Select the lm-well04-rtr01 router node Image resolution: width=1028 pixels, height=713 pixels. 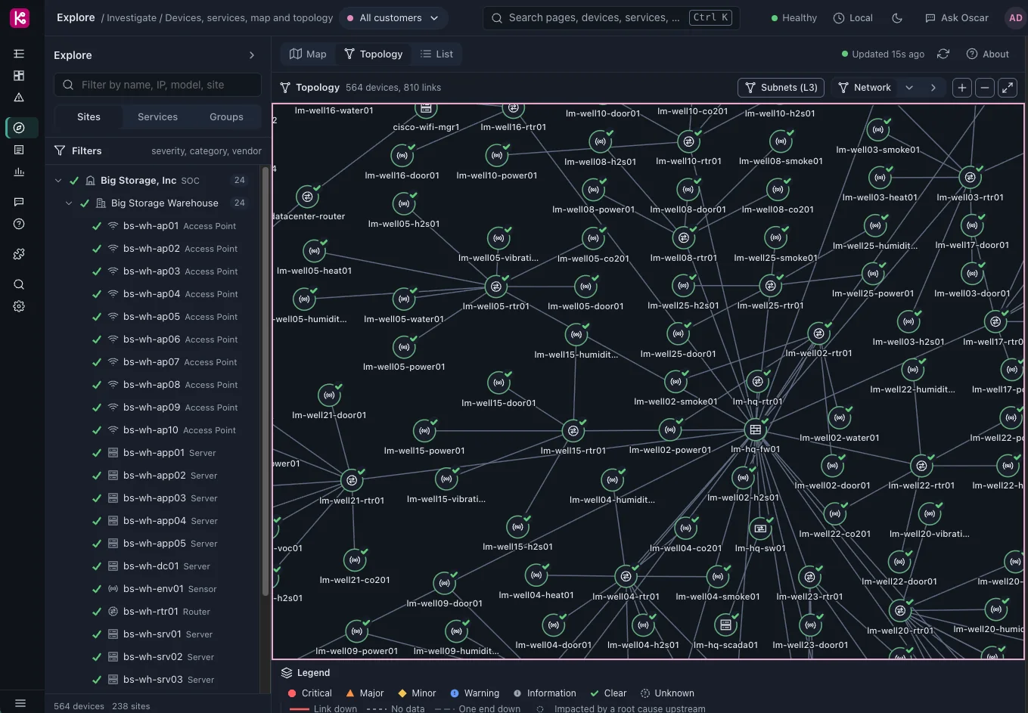(x=625, y=576)
